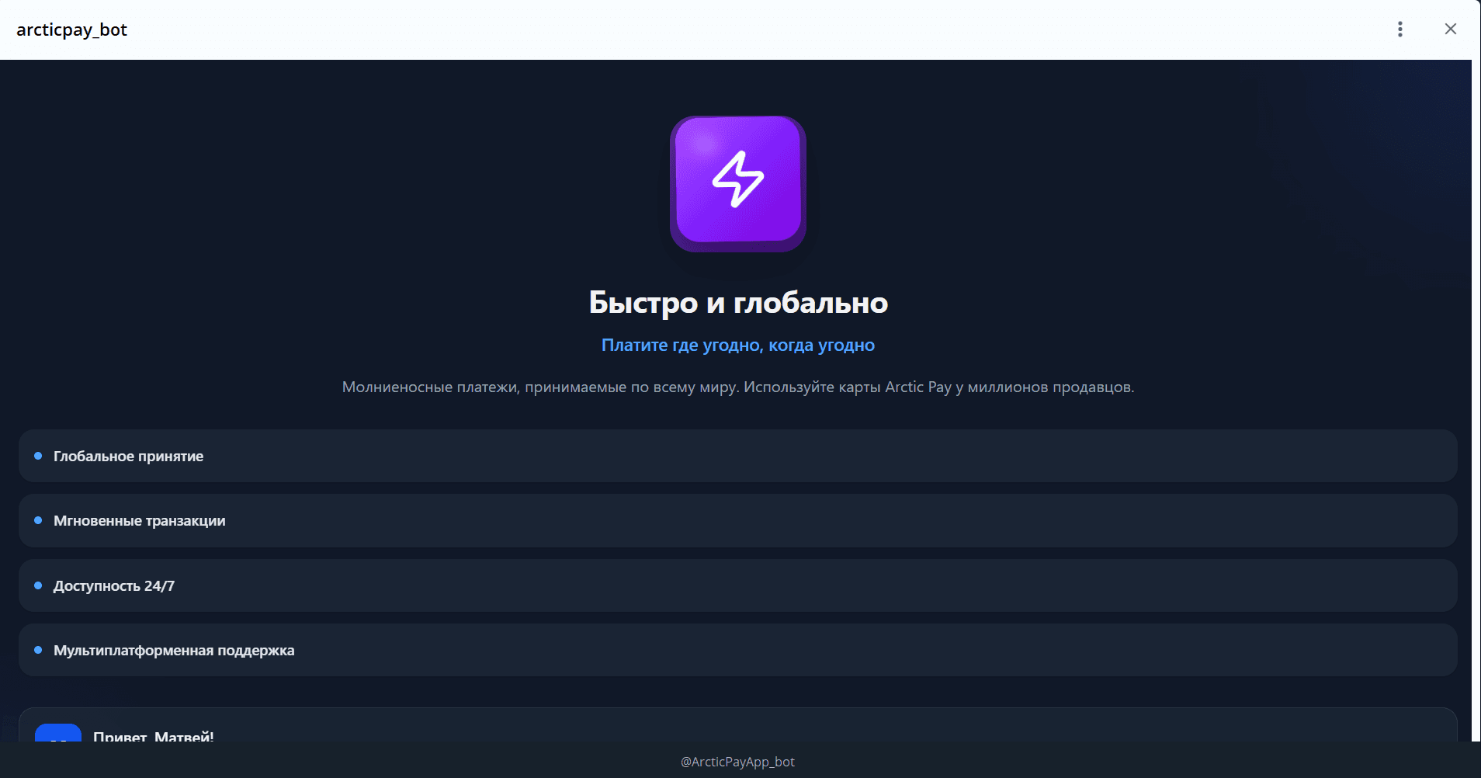Click the 'Молниеносные платежи' description text
Screen dimensions: 1481x778
738,387
